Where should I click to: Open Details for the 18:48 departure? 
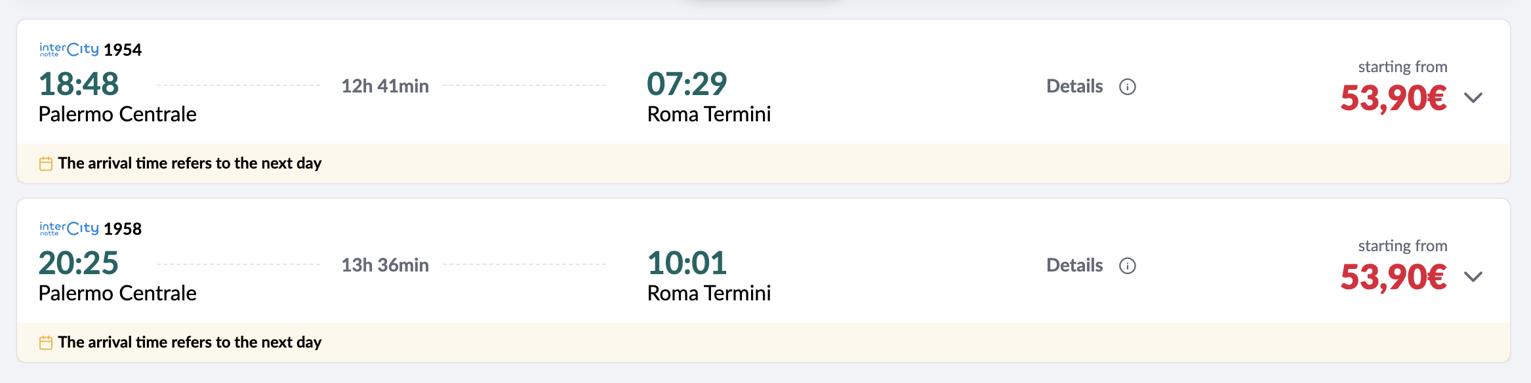1074,87
